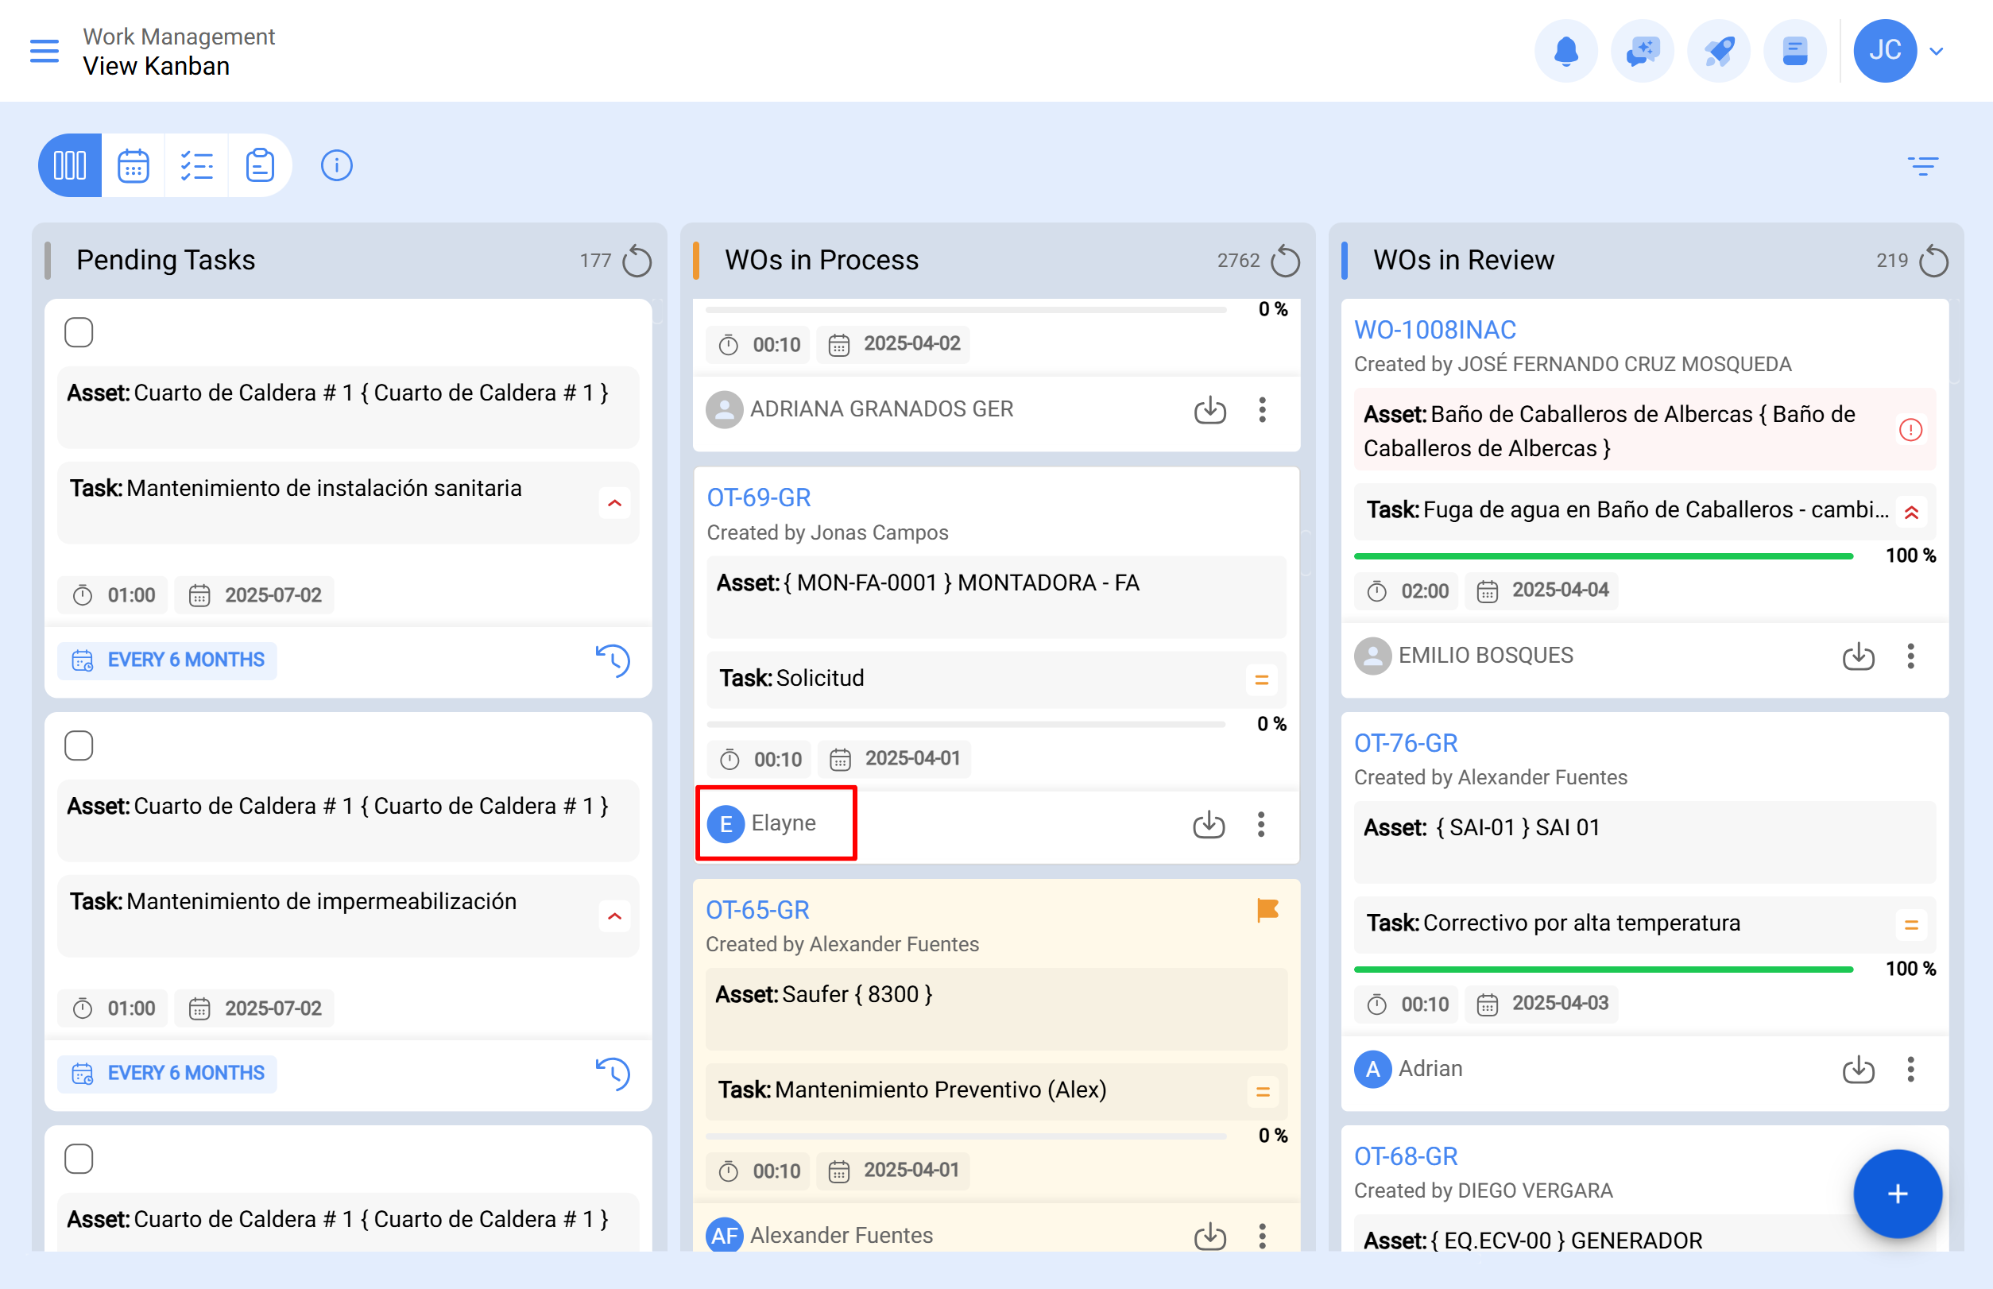Expand the JC user profile dropdown
1993x1289 pixels.
coord(1935,51)
